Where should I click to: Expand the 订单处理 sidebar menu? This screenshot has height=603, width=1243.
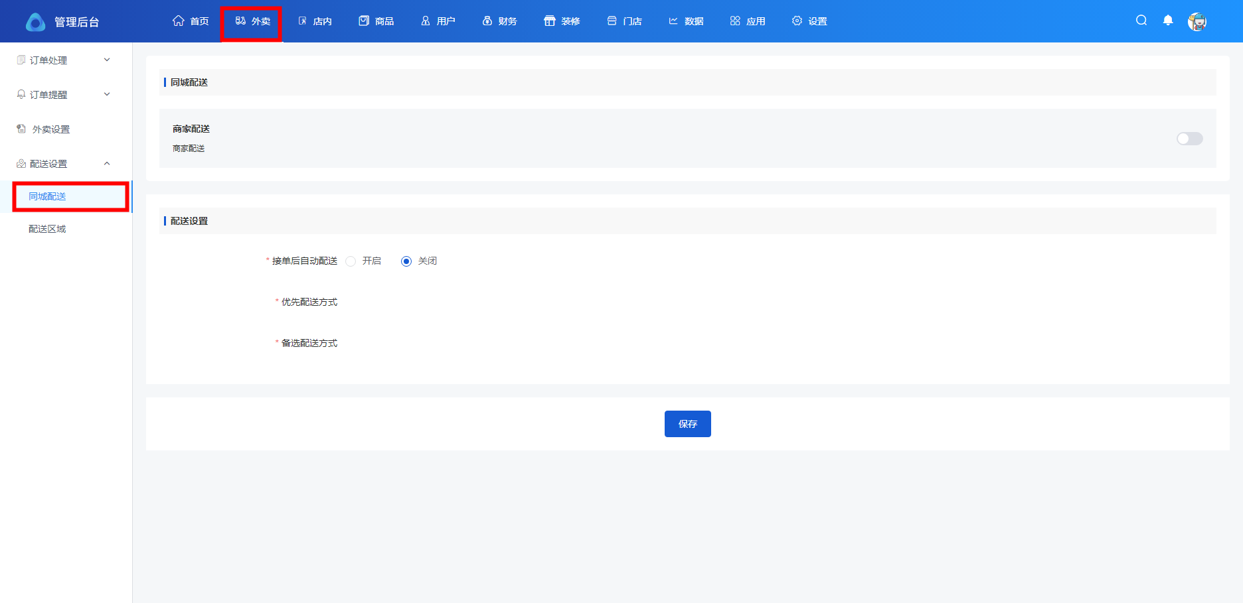(64, 60)
